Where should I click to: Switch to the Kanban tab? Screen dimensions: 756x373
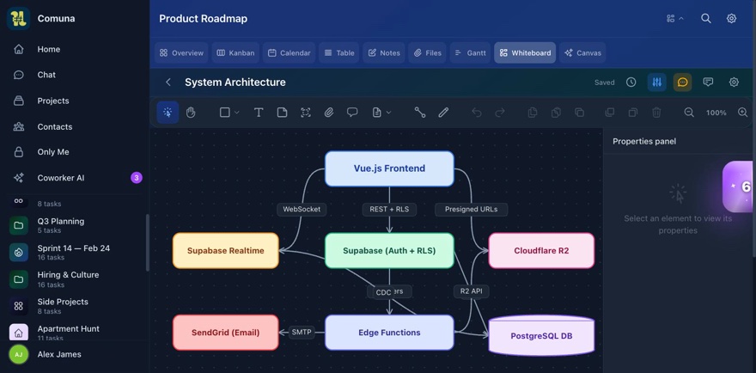click(x=235, y=52)
